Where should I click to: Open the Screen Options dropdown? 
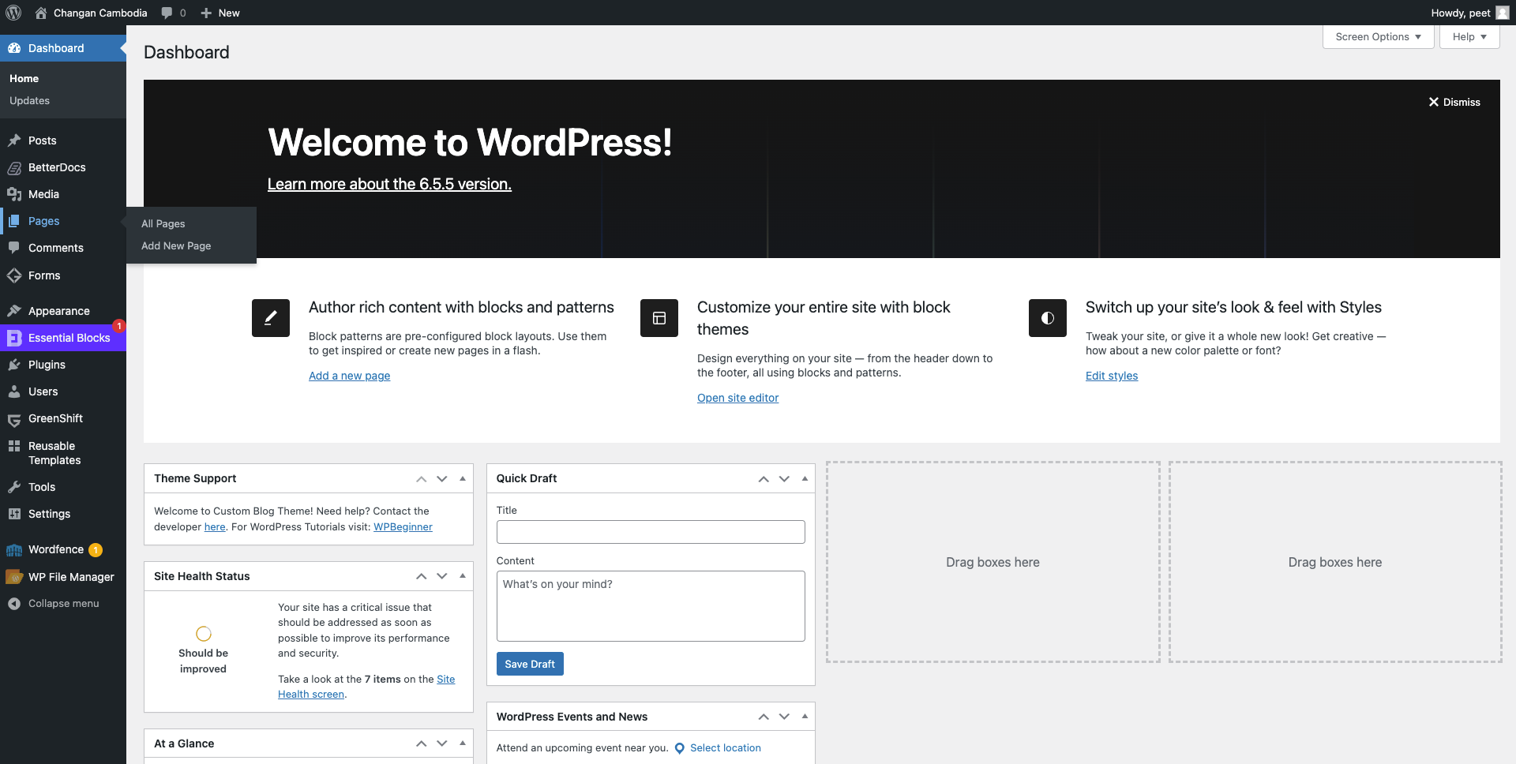point(1378,37)
